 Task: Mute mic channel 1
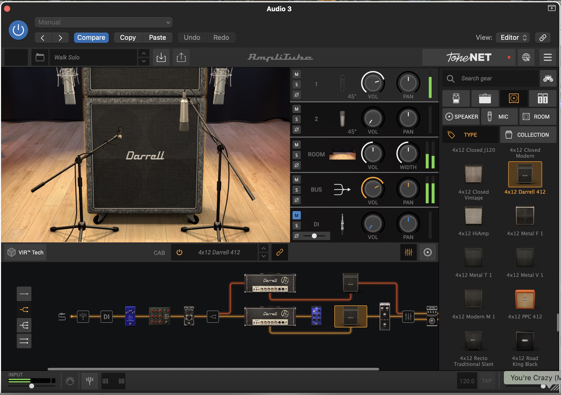[297, 75]
